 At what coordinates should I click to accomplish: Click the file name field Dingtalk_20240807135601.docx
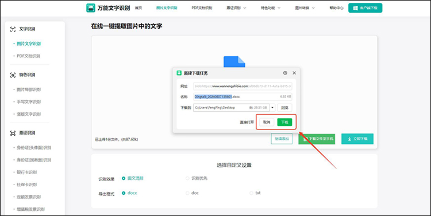pos(243,97)
